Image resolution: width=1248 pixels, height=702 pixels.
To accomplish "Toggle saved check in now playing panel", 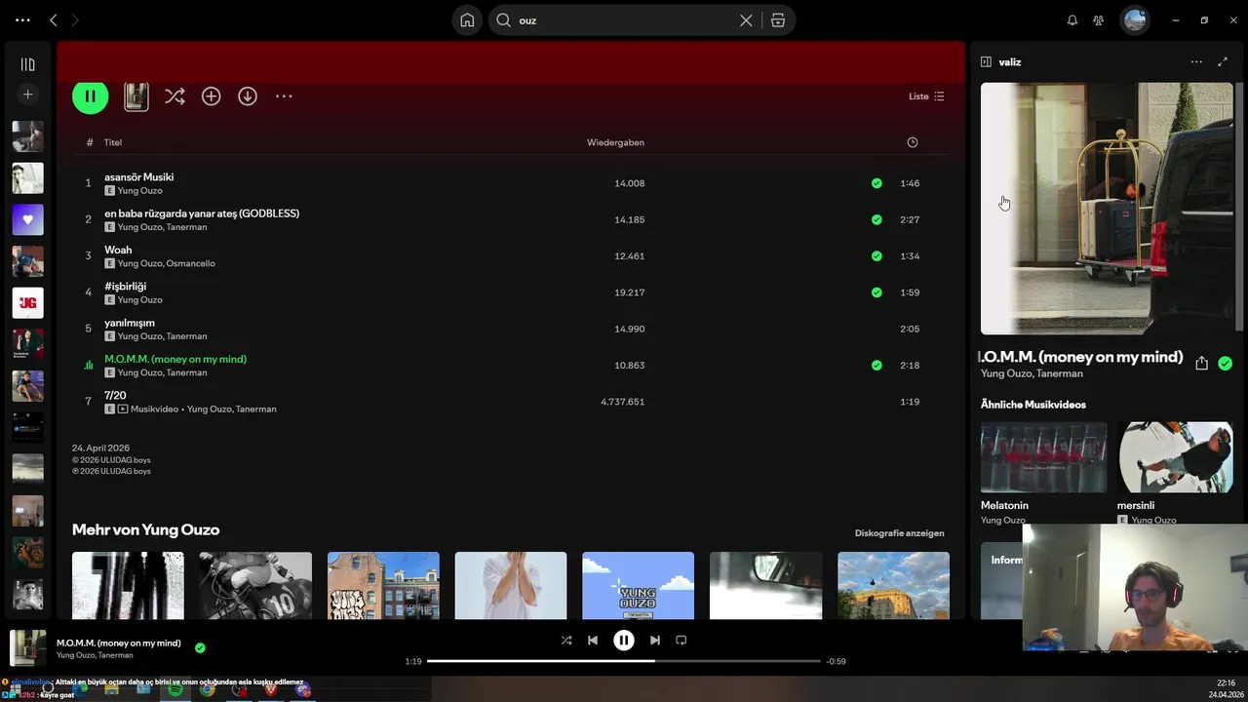I will [1225, 363].
